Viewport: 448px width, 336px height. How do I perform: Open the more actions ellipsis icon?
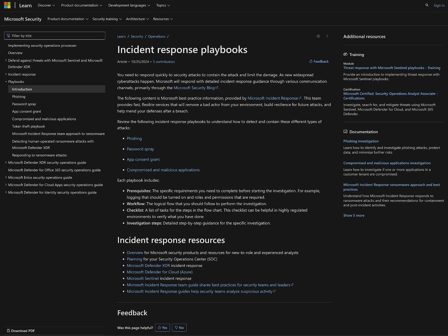(327, 36)
